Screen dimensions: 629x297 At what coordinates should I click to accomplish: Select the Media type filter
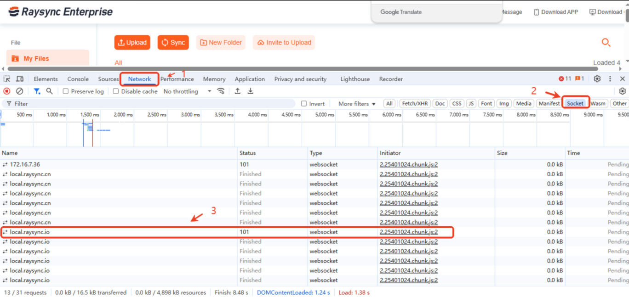[524, 104]
